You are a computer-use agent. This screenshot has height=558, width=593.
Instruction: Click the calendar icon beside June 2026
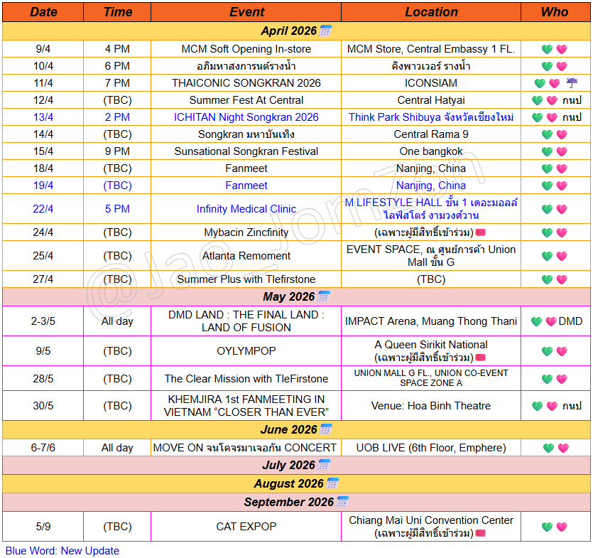tap(326, 429)
